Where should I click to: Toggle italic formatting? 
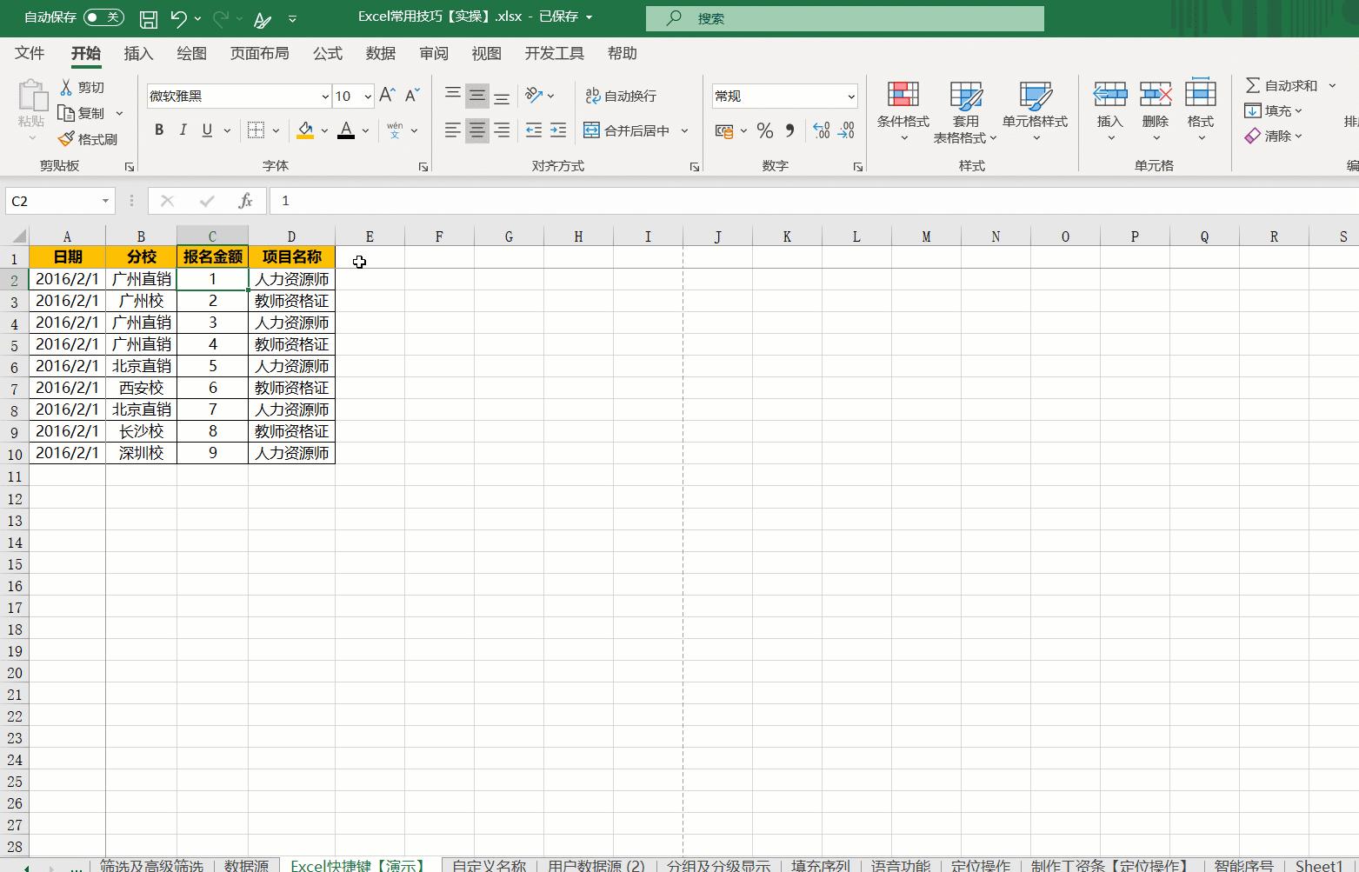[183, 130]
